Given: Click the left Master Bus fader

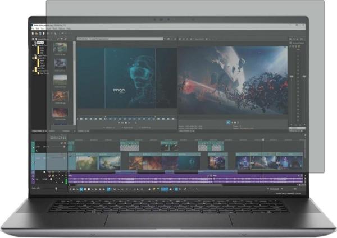Looking at the screenshot, I should coord(292,77).
